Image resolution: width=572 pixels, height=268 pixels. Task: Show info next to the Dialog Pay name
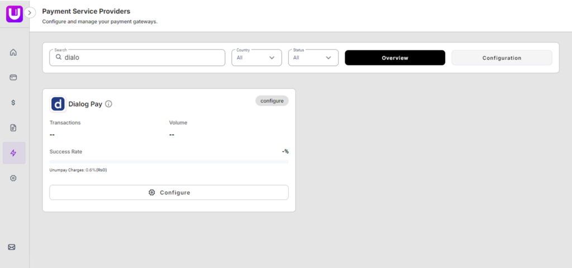[x=109, y=104]
